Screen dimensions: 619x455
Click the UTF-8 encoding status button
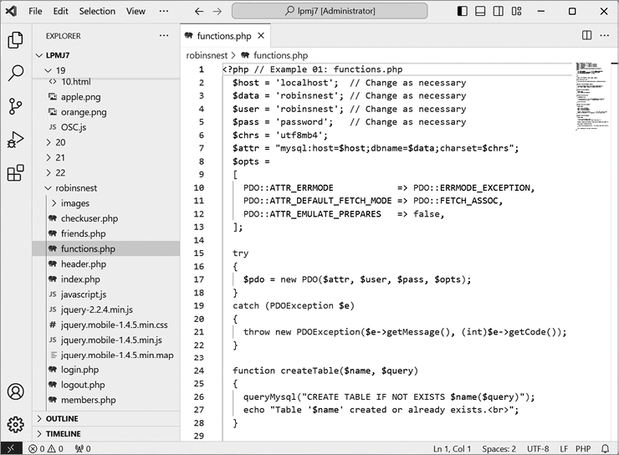pyautogui.click(x=538, y=449)
